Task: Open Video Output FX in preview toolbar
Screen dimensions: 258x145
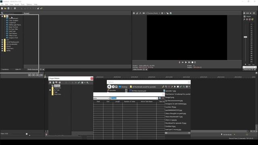Action: [140, 13]
